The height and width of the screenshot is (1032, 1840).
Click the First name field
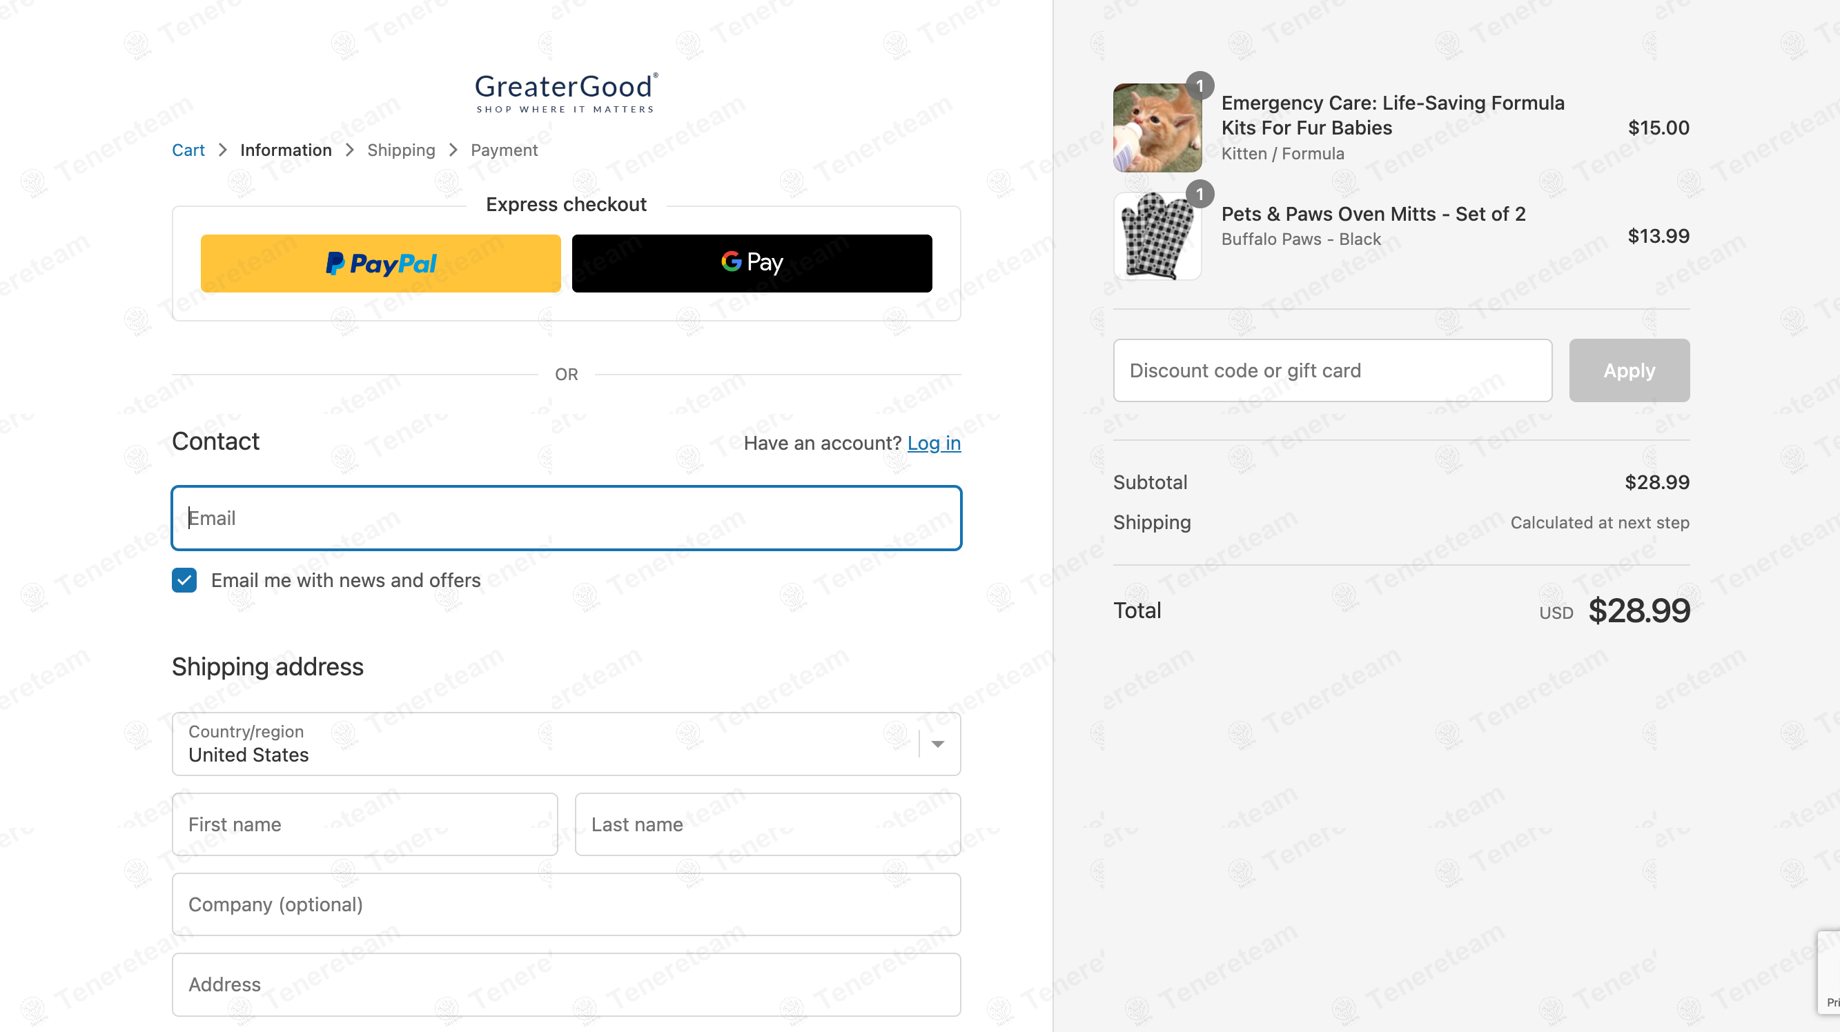click(x=364, y=824)
